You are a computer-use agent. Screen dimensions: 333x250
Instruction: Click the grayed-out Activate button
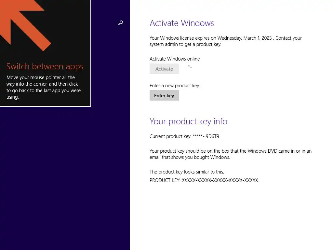[x=164, y=69]
